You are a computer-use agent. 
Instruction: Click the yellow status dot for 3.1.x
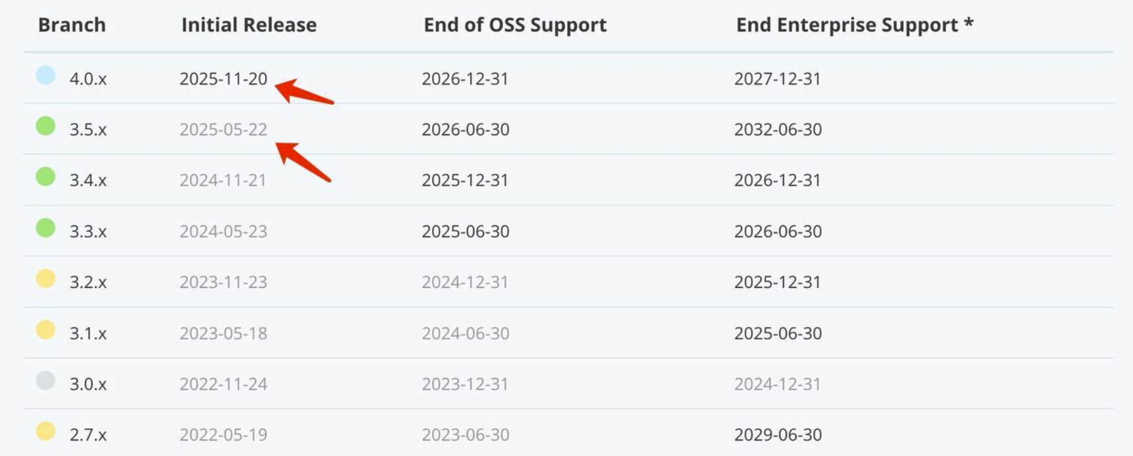[x=46, y=330]
